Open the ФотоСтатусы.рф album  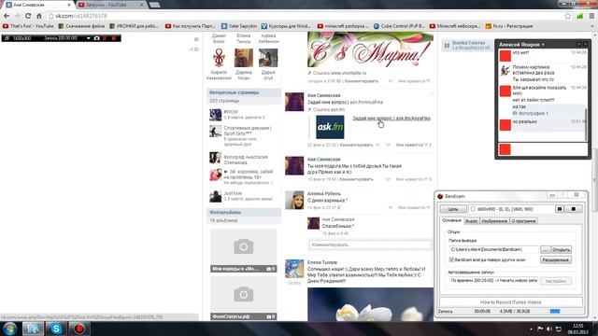tap(243, 298)
